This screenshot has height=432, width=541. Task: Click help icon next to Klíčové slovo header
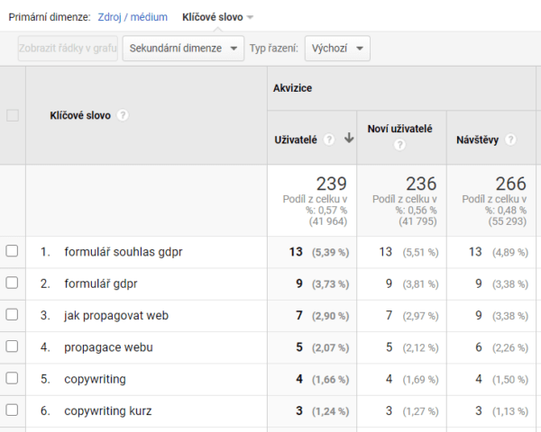[123, 115]
